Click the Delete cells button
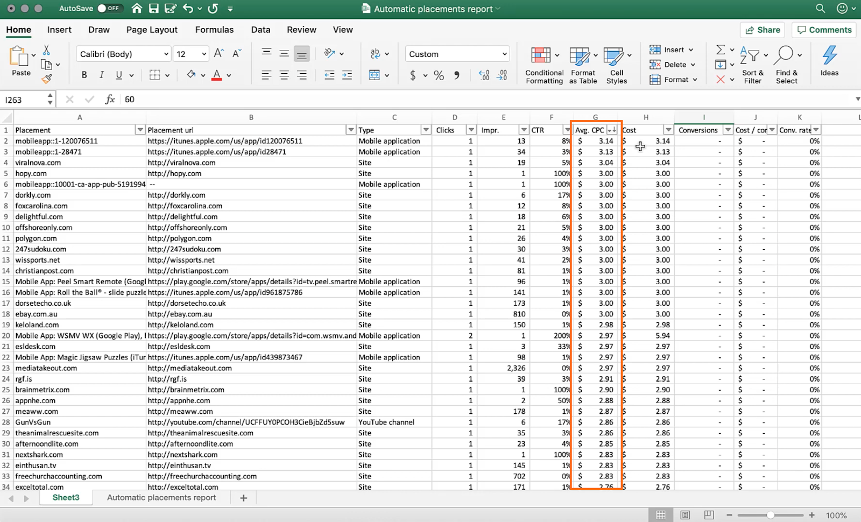The height and width of the screenshot is (522, 861). (672, 65)
